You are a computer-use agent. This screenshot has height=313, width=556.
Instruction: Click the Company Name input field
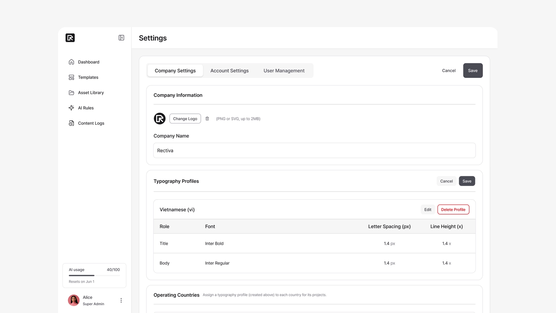pos(314,151)
